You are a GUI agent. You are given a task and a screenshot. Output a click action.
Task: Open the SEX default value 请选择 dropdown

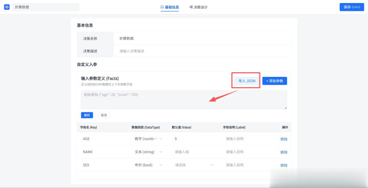pos(194,165)
